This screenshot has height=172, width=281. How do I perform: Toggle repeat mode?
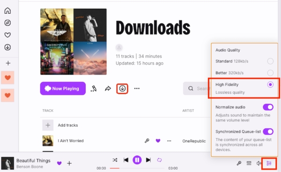pyautogui.click(x=159, y=160)
